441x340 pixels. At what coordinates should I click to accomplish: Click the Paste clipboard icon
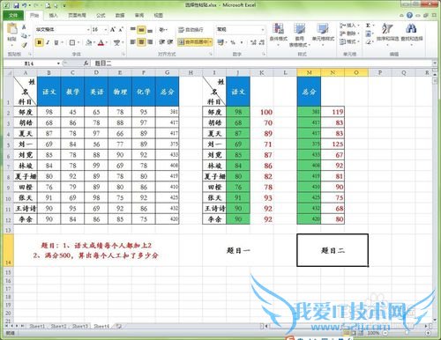click(x=11, y=29)
